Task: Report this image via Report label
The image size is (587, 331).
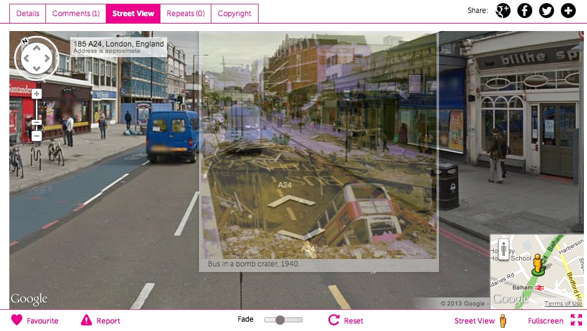Action: point(108,321)
